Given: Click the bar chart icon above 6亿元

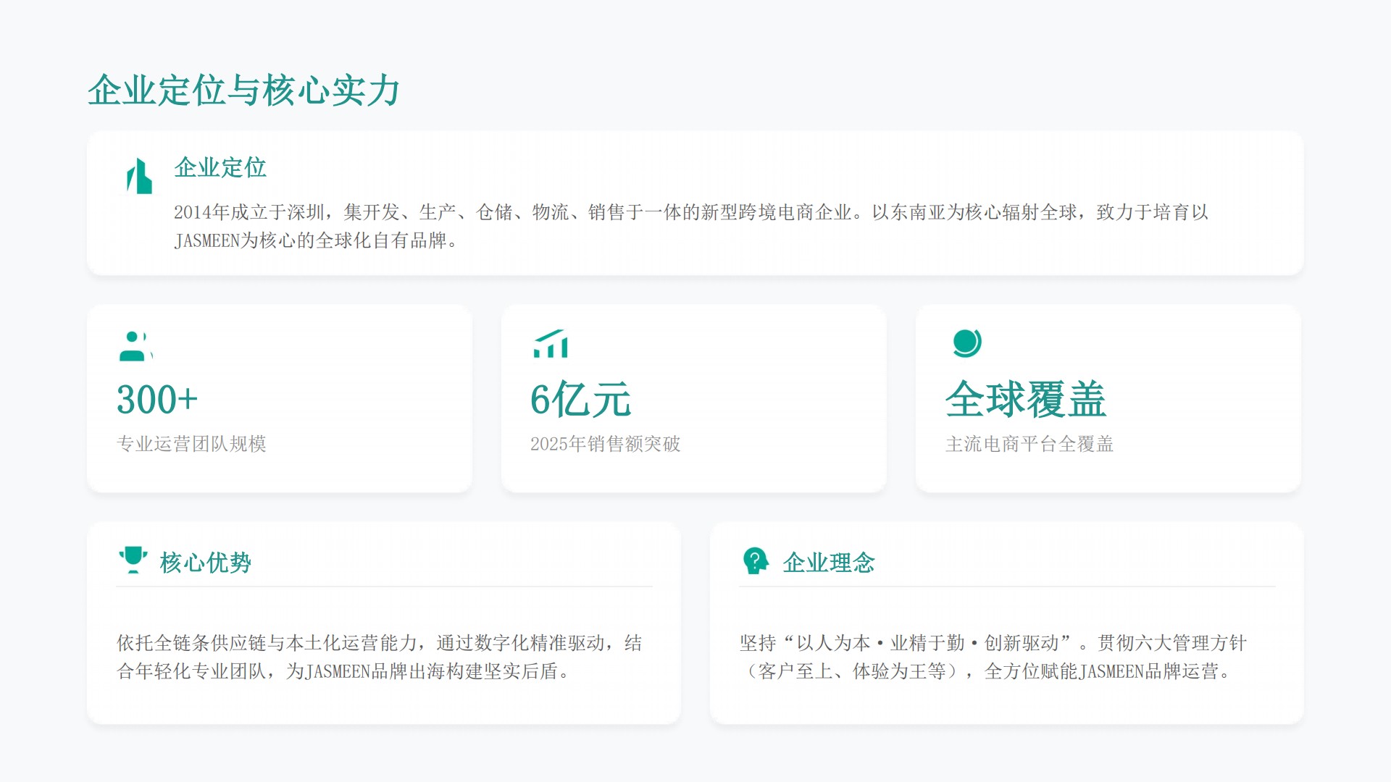Looking at the screenshot, I should [x=551, y=344].
